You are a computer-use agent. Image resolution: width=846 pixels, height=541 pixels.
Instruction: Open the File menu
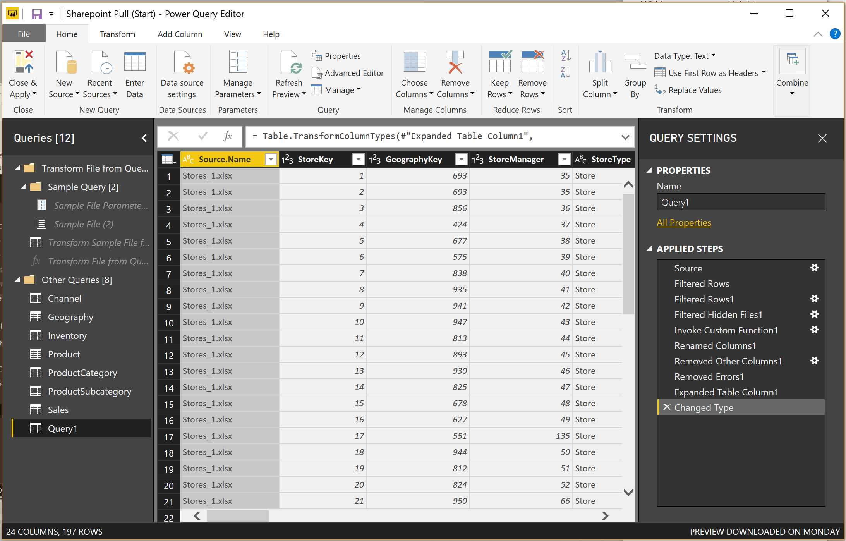24,34
